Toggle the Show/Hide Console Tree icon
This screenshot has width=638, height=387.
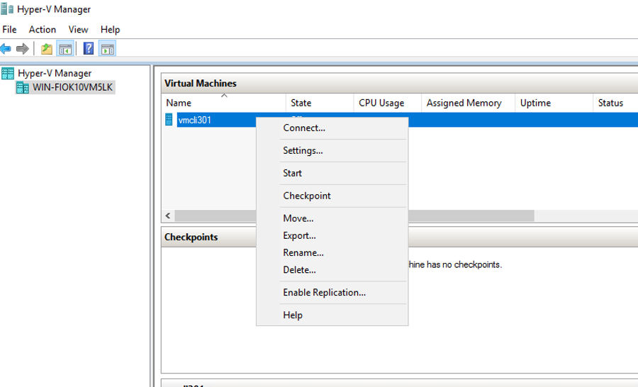coord(65,49)
